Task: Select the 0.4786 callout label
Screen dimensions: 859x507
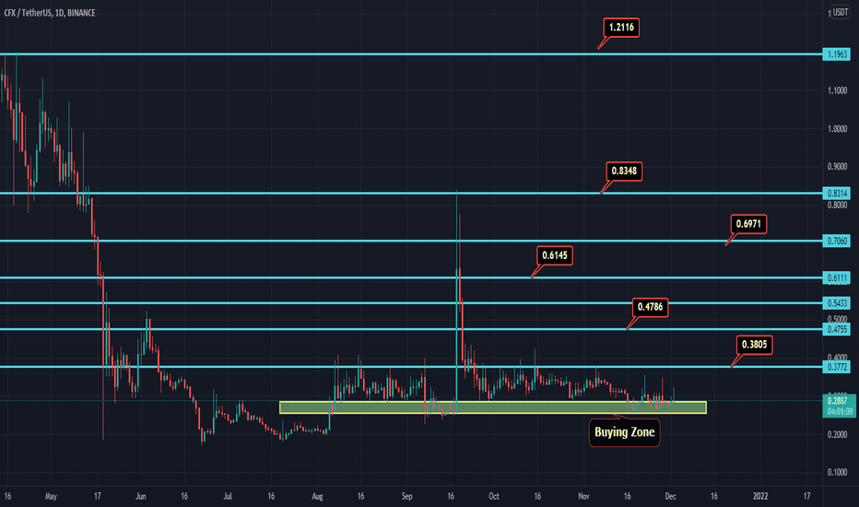Action: pyautogui.click(x=650, y=307)
